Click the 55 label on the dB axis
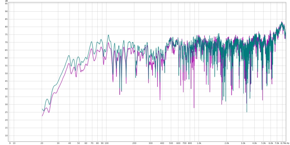Viewport: 290px width, 145px height. [6, 66]
